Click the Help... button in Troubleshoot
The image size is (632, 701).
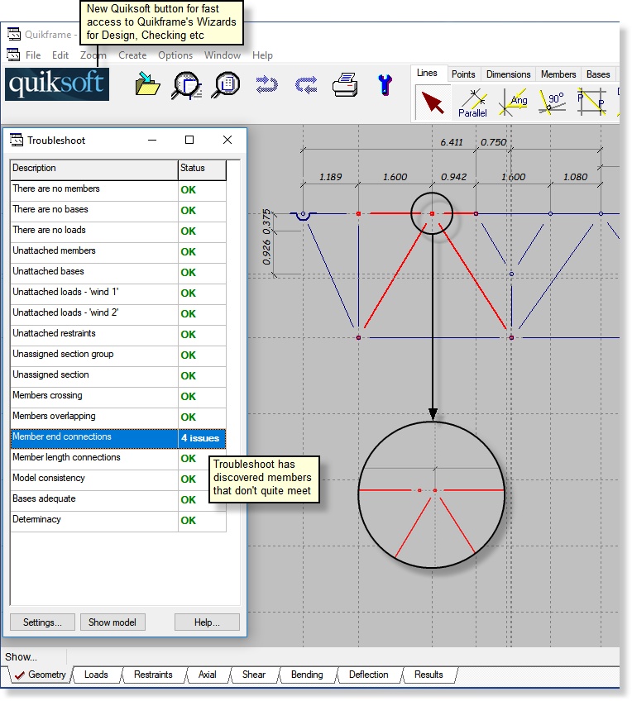(x=207, y=622)
